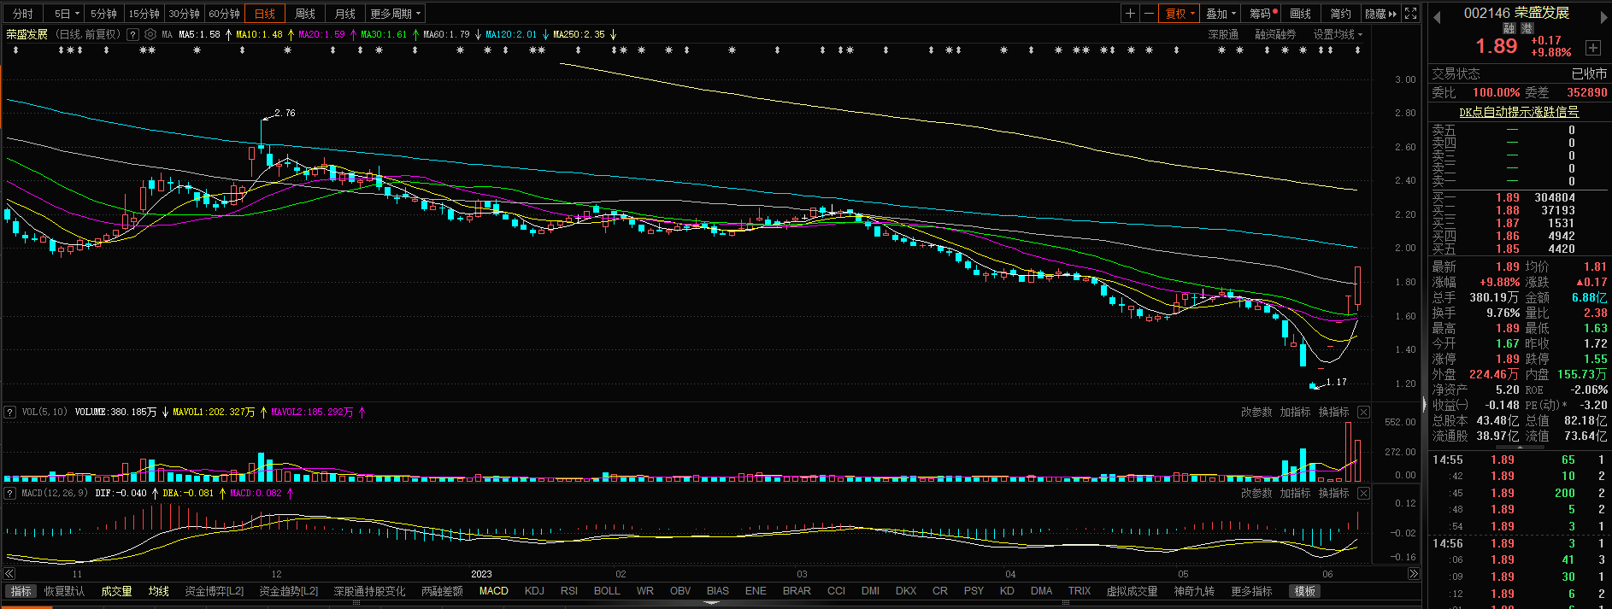Screen dimensions: 1612x609
Task: Open MA settings via the gear icon
Action: pyautogui.click(x=150, y=35)
